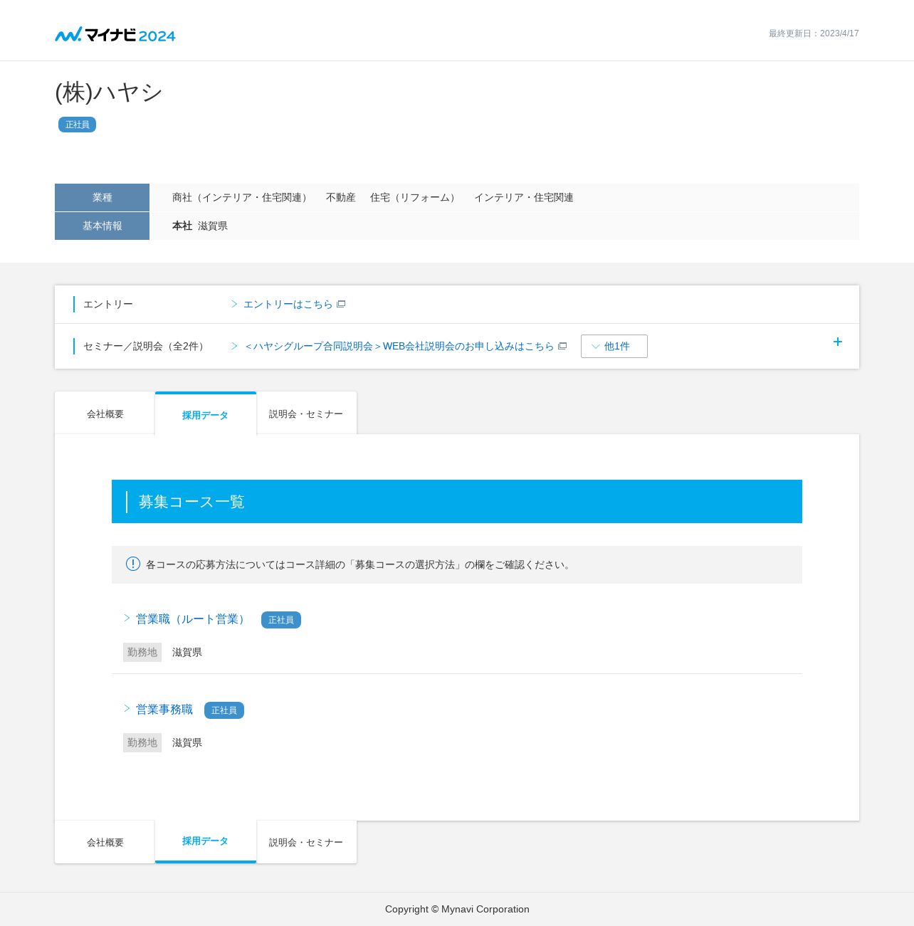
Task: Click the (株)ハヤシ company heading
Action: coord(109,92)
